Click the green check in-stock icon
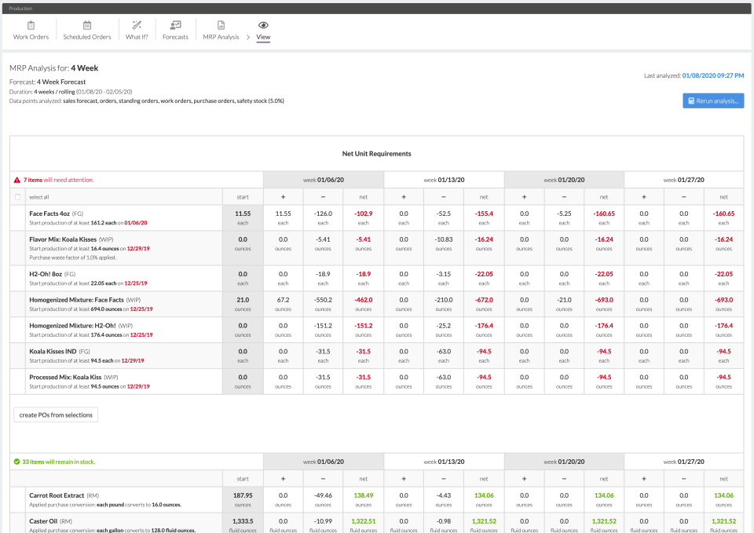 16,462
